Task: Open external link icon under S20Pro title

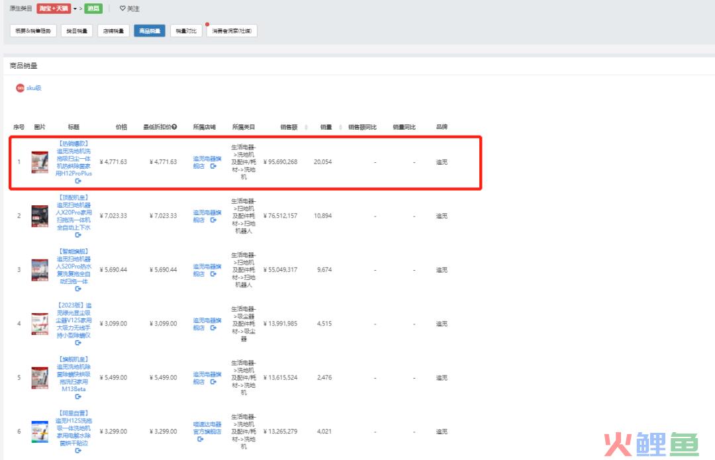Action: [78, 289]
